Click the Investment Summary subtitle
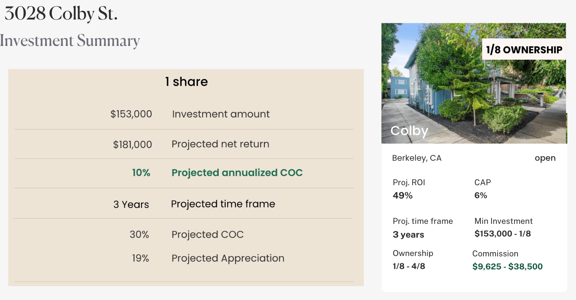The image size is (576, 300). [70, 41]
